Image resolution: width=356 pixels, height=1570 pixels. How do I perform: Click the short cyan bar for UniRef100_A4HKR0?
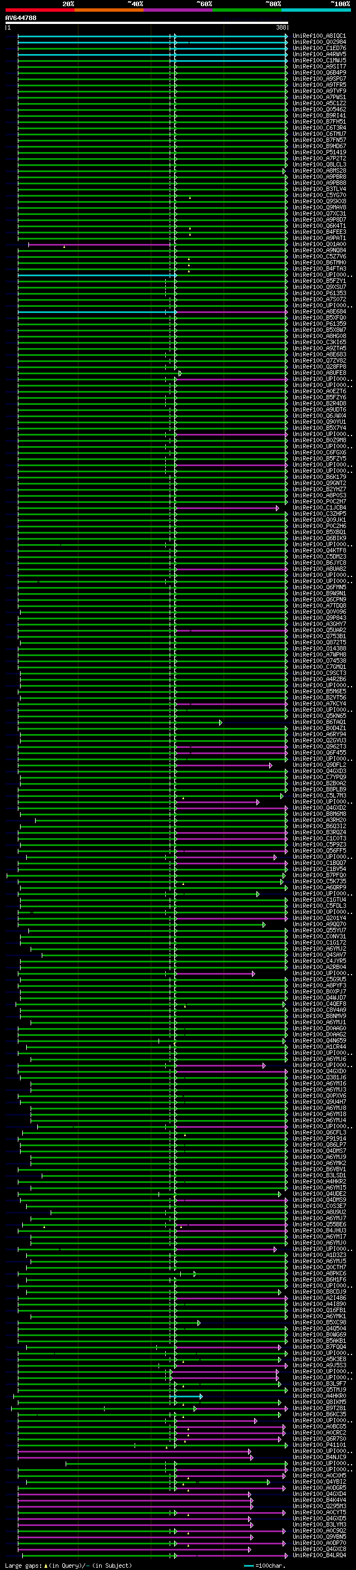(186, 1396)
